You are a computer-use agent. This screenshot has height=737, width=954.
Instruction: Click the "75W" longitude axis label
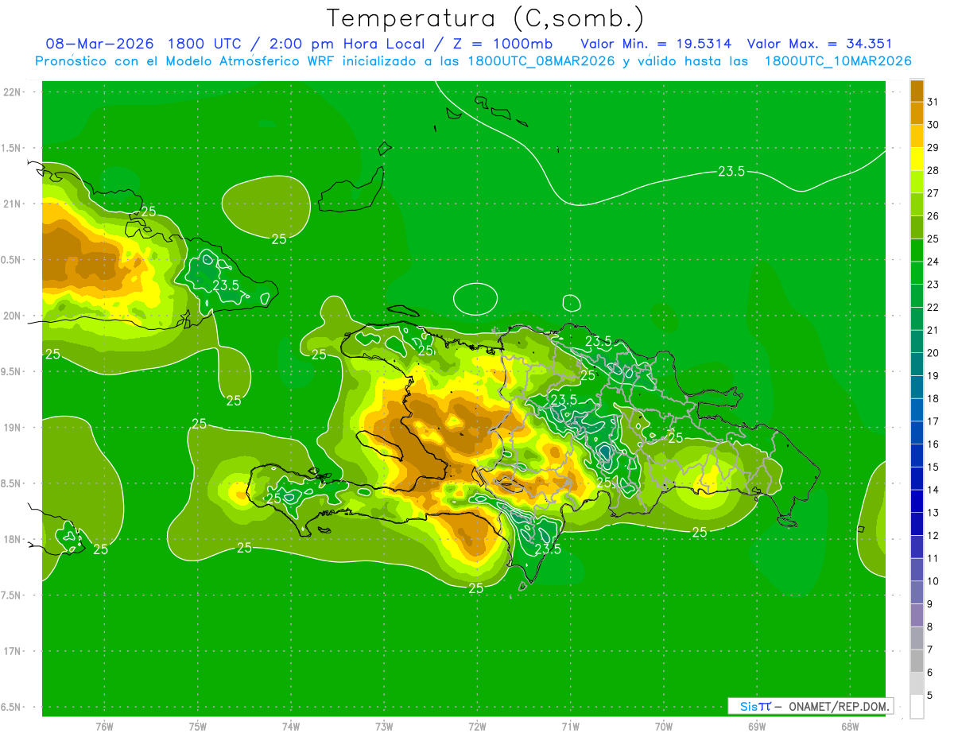(198, 726)
